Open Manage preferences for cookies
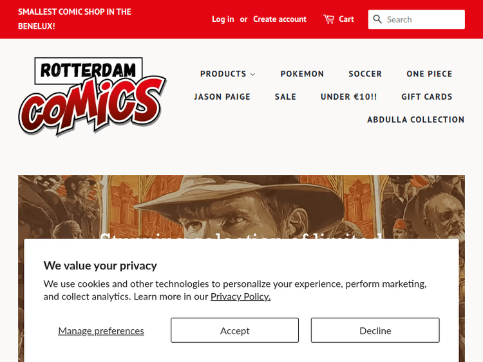The height and width of the screenshot is (362, 483). [x=101, y=330]
